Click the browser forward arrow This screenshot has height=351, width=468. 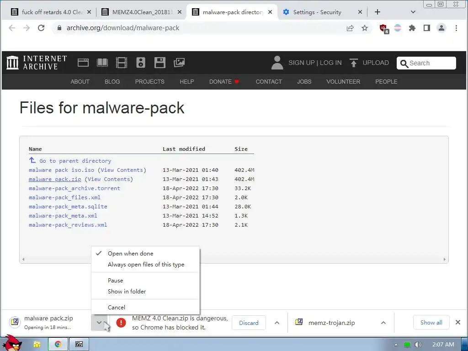click(27, 28)
